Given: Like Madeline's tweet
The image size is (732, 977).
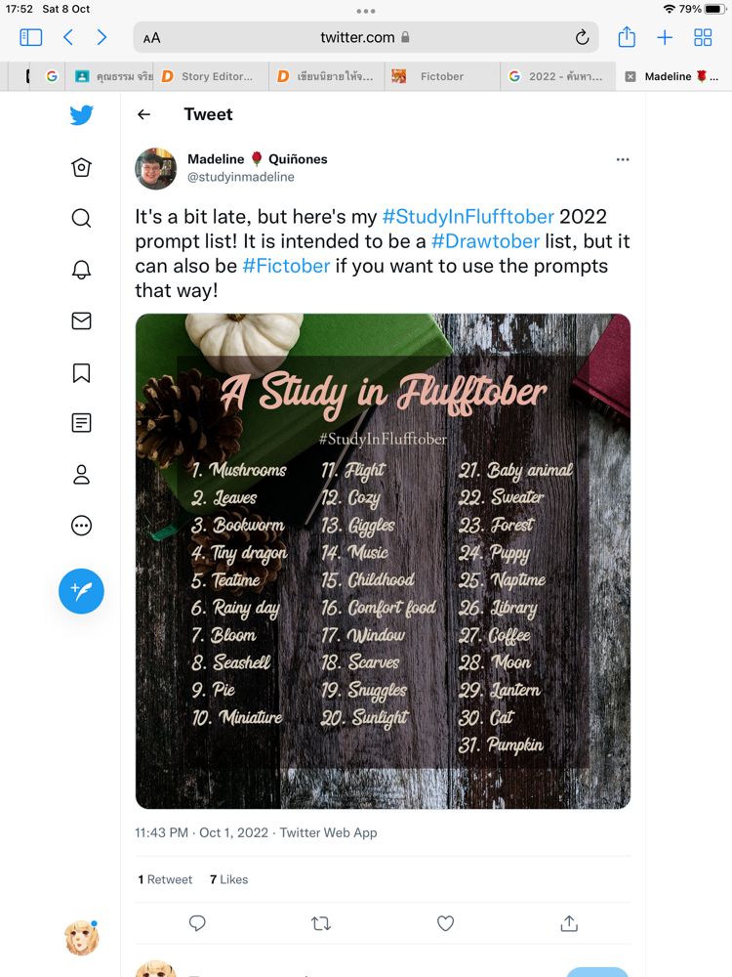Looking at the screenshot, I should pyautogui.click(x=445, y=923).
